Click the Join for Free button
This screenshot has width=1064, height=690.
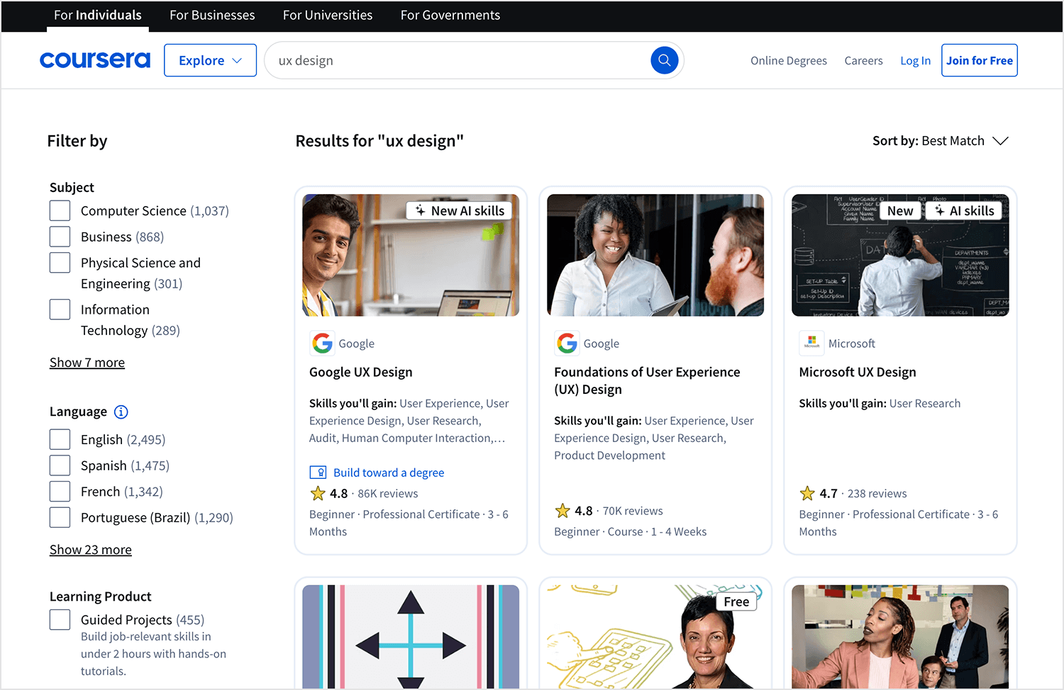click(x=980, y=60)
